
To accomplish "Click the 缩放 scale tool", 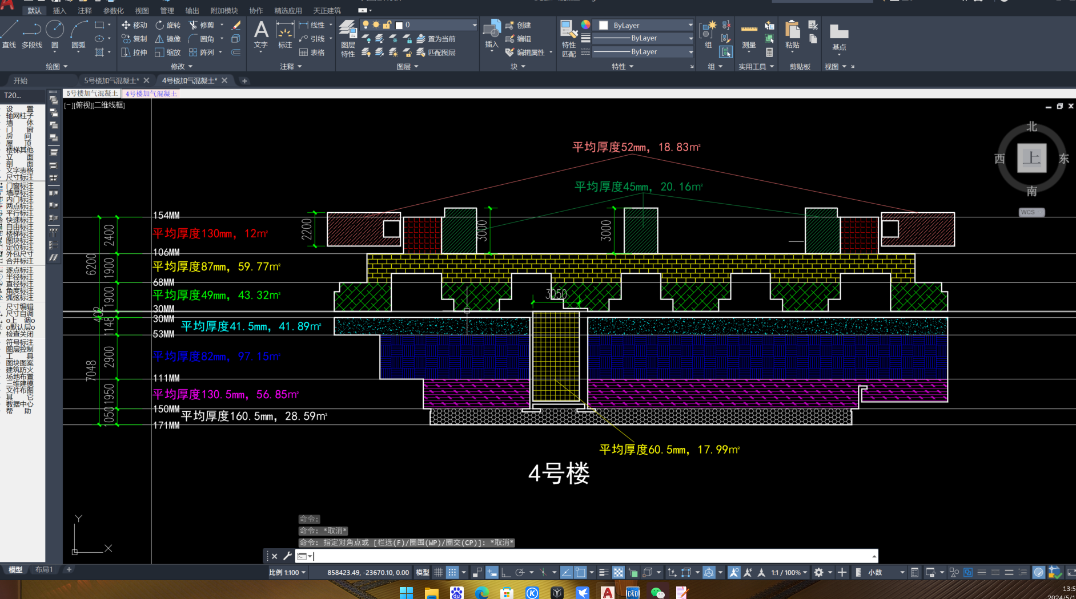I will click(x=168, y=52).
